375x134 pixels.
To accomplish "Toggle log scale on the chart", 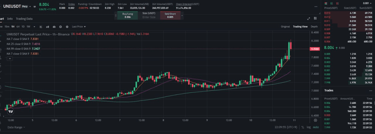I will click(x=308, y=127).
